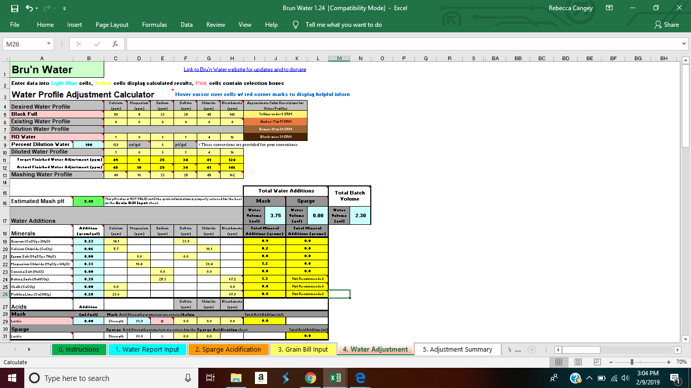Open Google Chrome from the taskbar

click(311, 378)
